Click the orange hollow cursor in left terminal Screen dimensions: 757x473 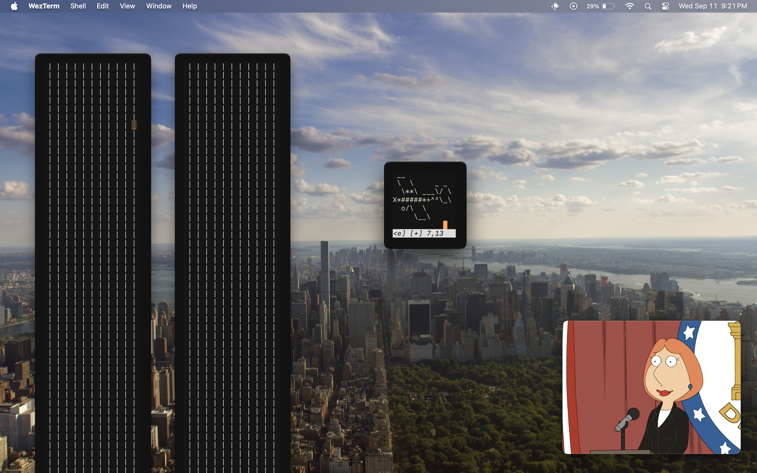pos(134,125)
